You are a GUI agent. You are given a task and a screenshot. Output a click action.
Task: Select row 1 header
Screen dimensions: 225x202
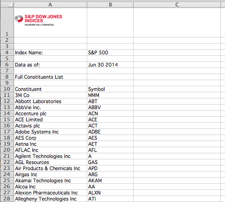[x=7, y=22]
